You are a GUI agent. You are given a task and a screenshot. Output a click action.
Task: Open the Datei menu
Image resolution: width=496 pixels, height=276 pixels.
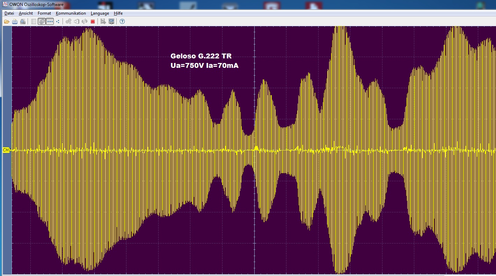pos(9,13)
